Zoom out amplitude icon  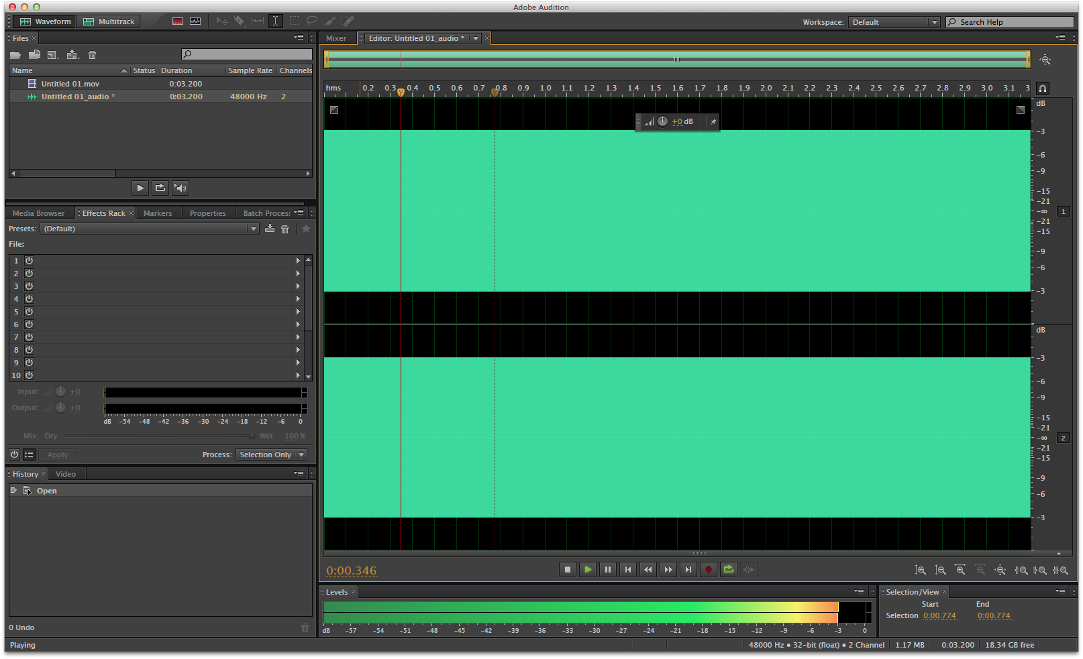[941, 571]
